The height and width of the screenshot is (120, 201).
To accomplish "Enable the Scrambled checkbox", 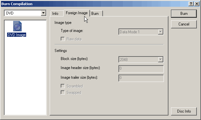I will [x=63, y=86].
